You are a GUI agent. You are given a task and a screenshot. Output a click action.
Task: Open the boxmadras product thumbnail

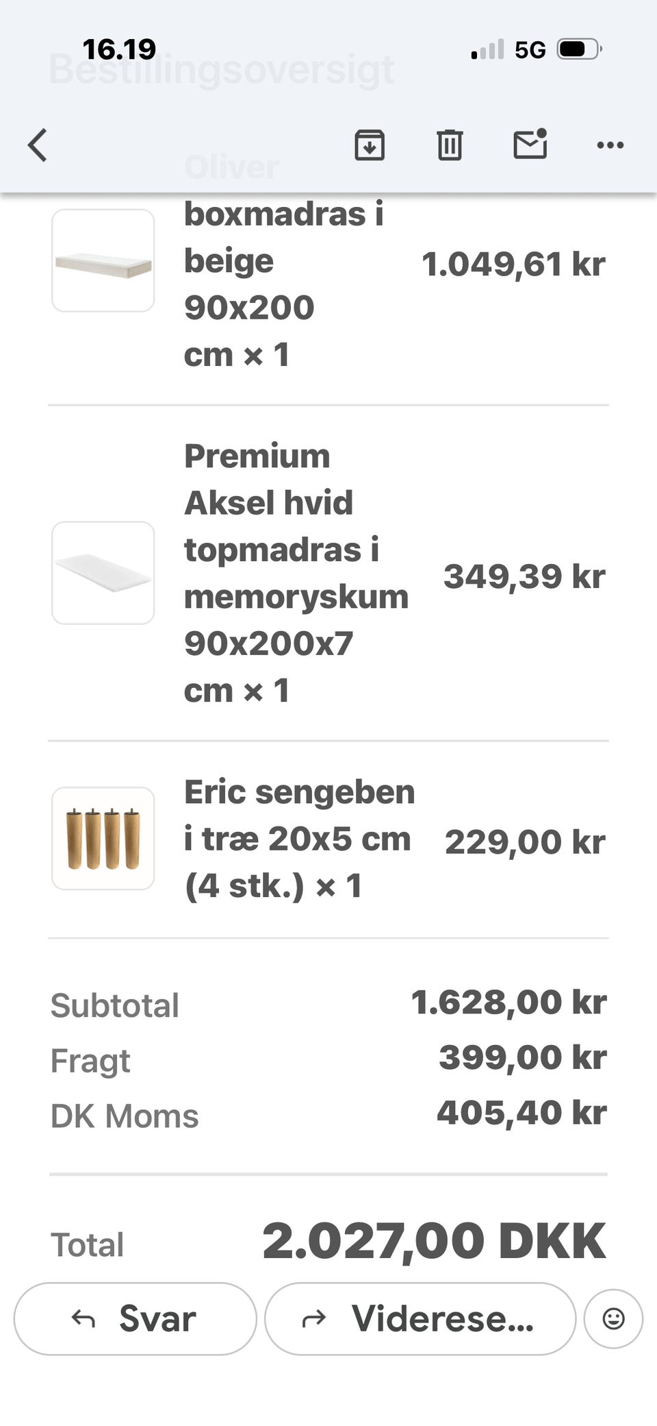pyautogui.click(x=103, y=260)
